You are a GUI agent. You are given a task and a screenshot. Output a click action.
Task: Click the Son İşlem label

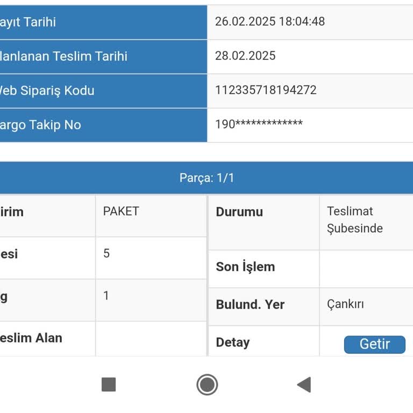[245, 266]
